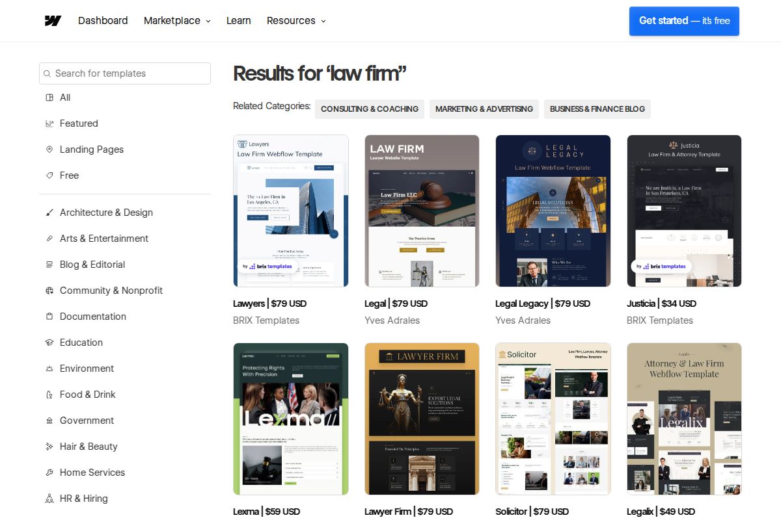Viewport: 781px width, 520px height.
Task: Go to the Learn nav item
Action: [x=238, y=21]
